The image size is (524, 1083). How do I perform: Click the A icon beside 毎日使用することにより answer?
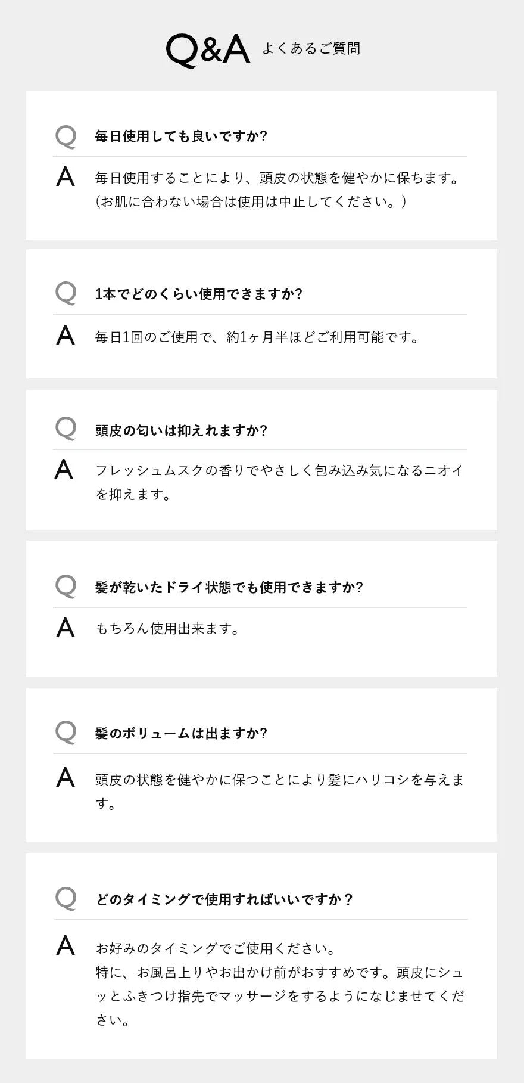[x=65, y=177]
